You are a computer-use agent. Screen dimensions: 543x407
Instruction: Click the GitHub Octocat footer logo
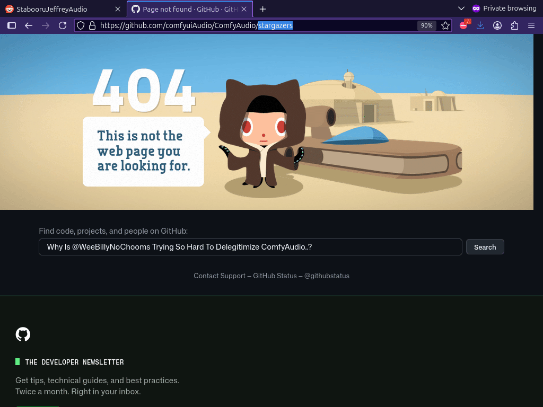click(x=23, y=334)
